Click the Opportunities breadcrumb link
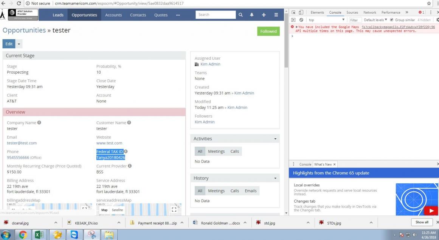 point(24,30)
